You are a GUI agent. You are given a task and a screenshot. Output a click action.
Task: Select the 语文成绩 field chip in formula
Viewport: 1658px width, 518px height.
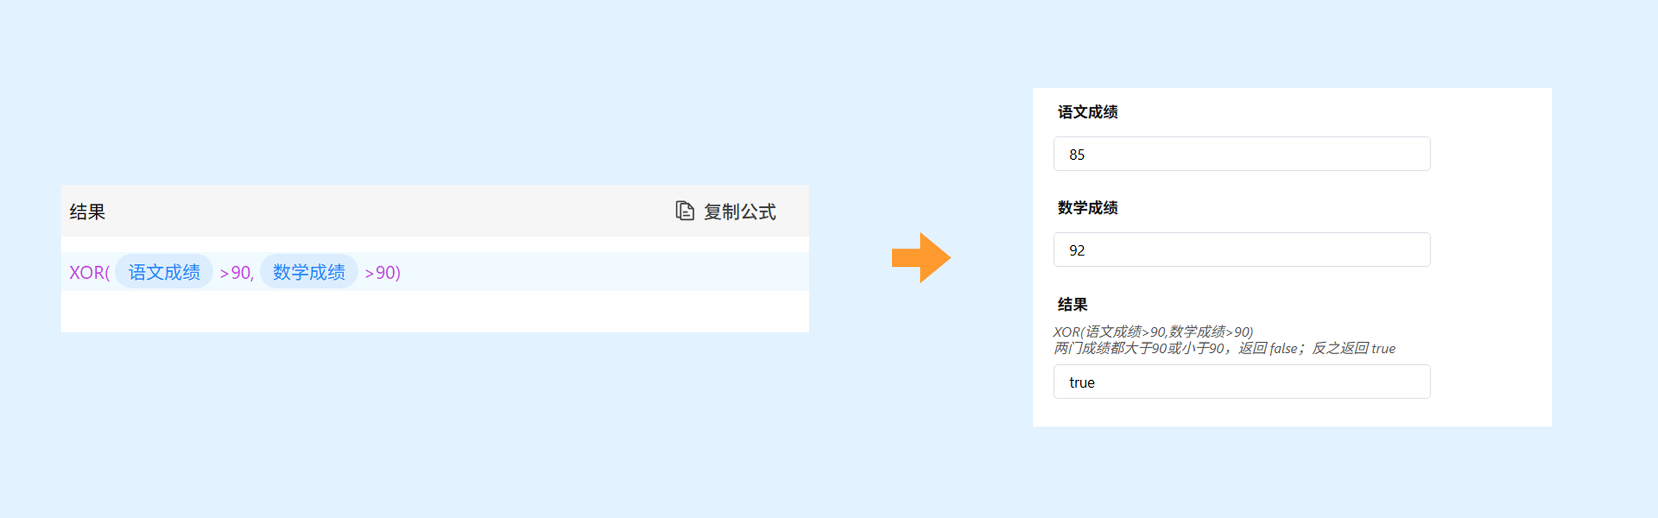tap(164, 272)
